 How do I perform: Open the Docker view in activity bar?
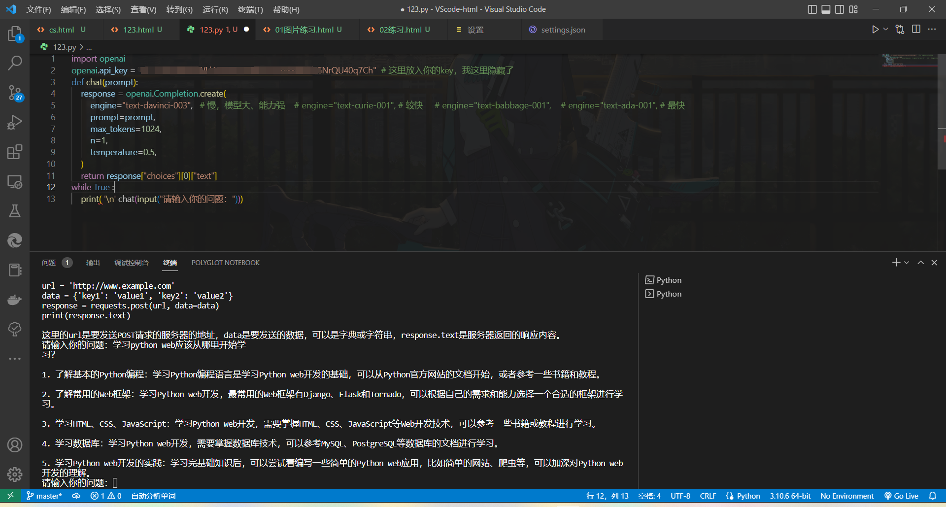click(x=15, y=300)
